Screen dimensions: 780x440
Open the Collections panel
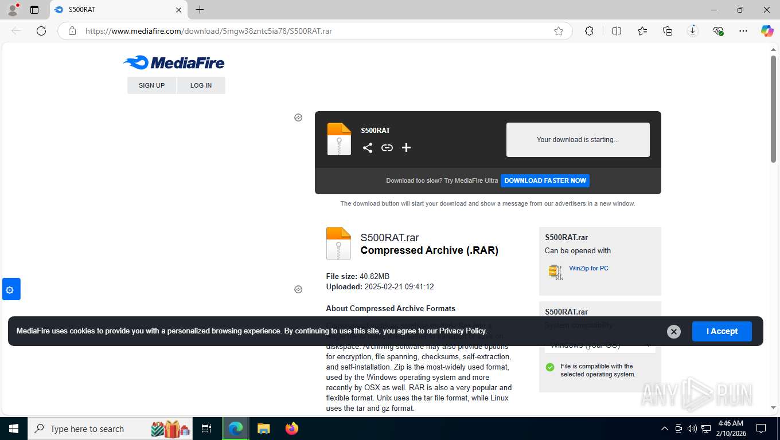[668, 31]
